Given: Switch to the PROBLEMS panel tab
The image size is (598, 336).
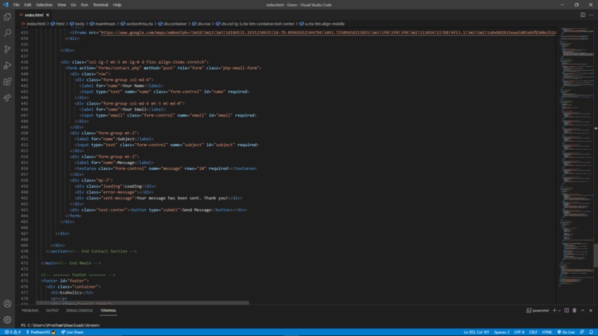Looking at the screenshot, I should [30, 311].
